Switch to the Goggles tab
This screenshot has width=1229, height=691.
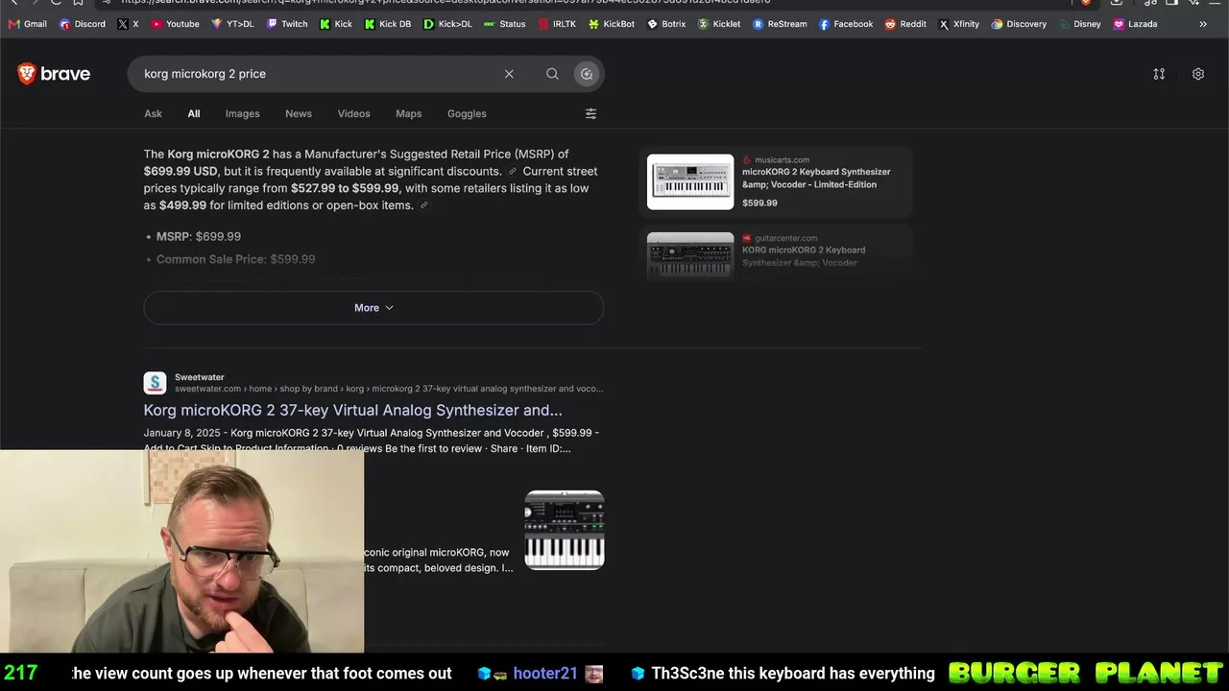point(467,113)
